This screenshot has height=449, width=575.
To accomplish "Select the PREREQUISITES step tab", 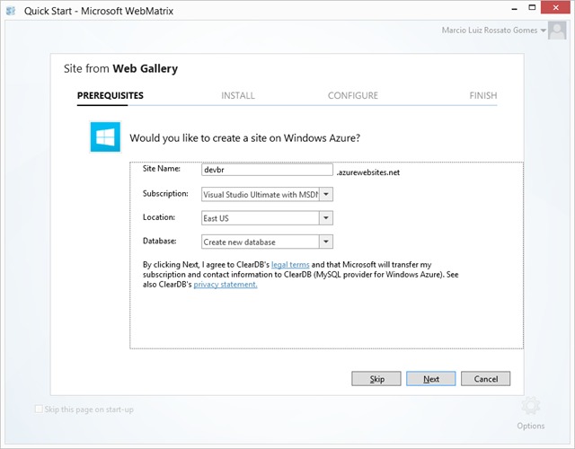I will point(110,96).
